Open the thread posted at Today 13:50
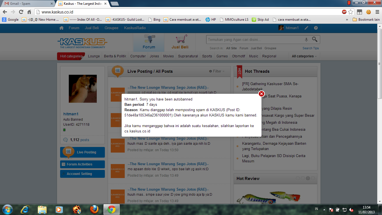 pyautogui.click(x=168, y=139)
